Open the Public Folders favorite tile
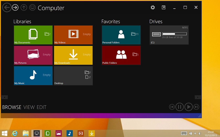Screen dimensions: 220x137 click(121, 55)
